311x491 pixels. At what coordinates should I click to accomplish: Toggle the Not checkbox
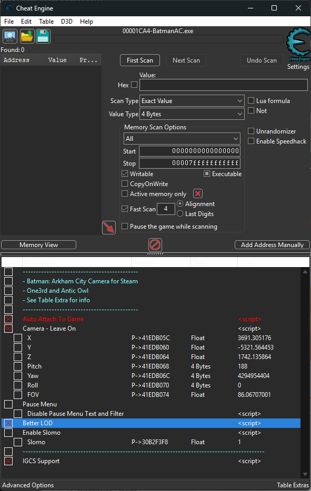pyautogui.click(x=251, y=110)
